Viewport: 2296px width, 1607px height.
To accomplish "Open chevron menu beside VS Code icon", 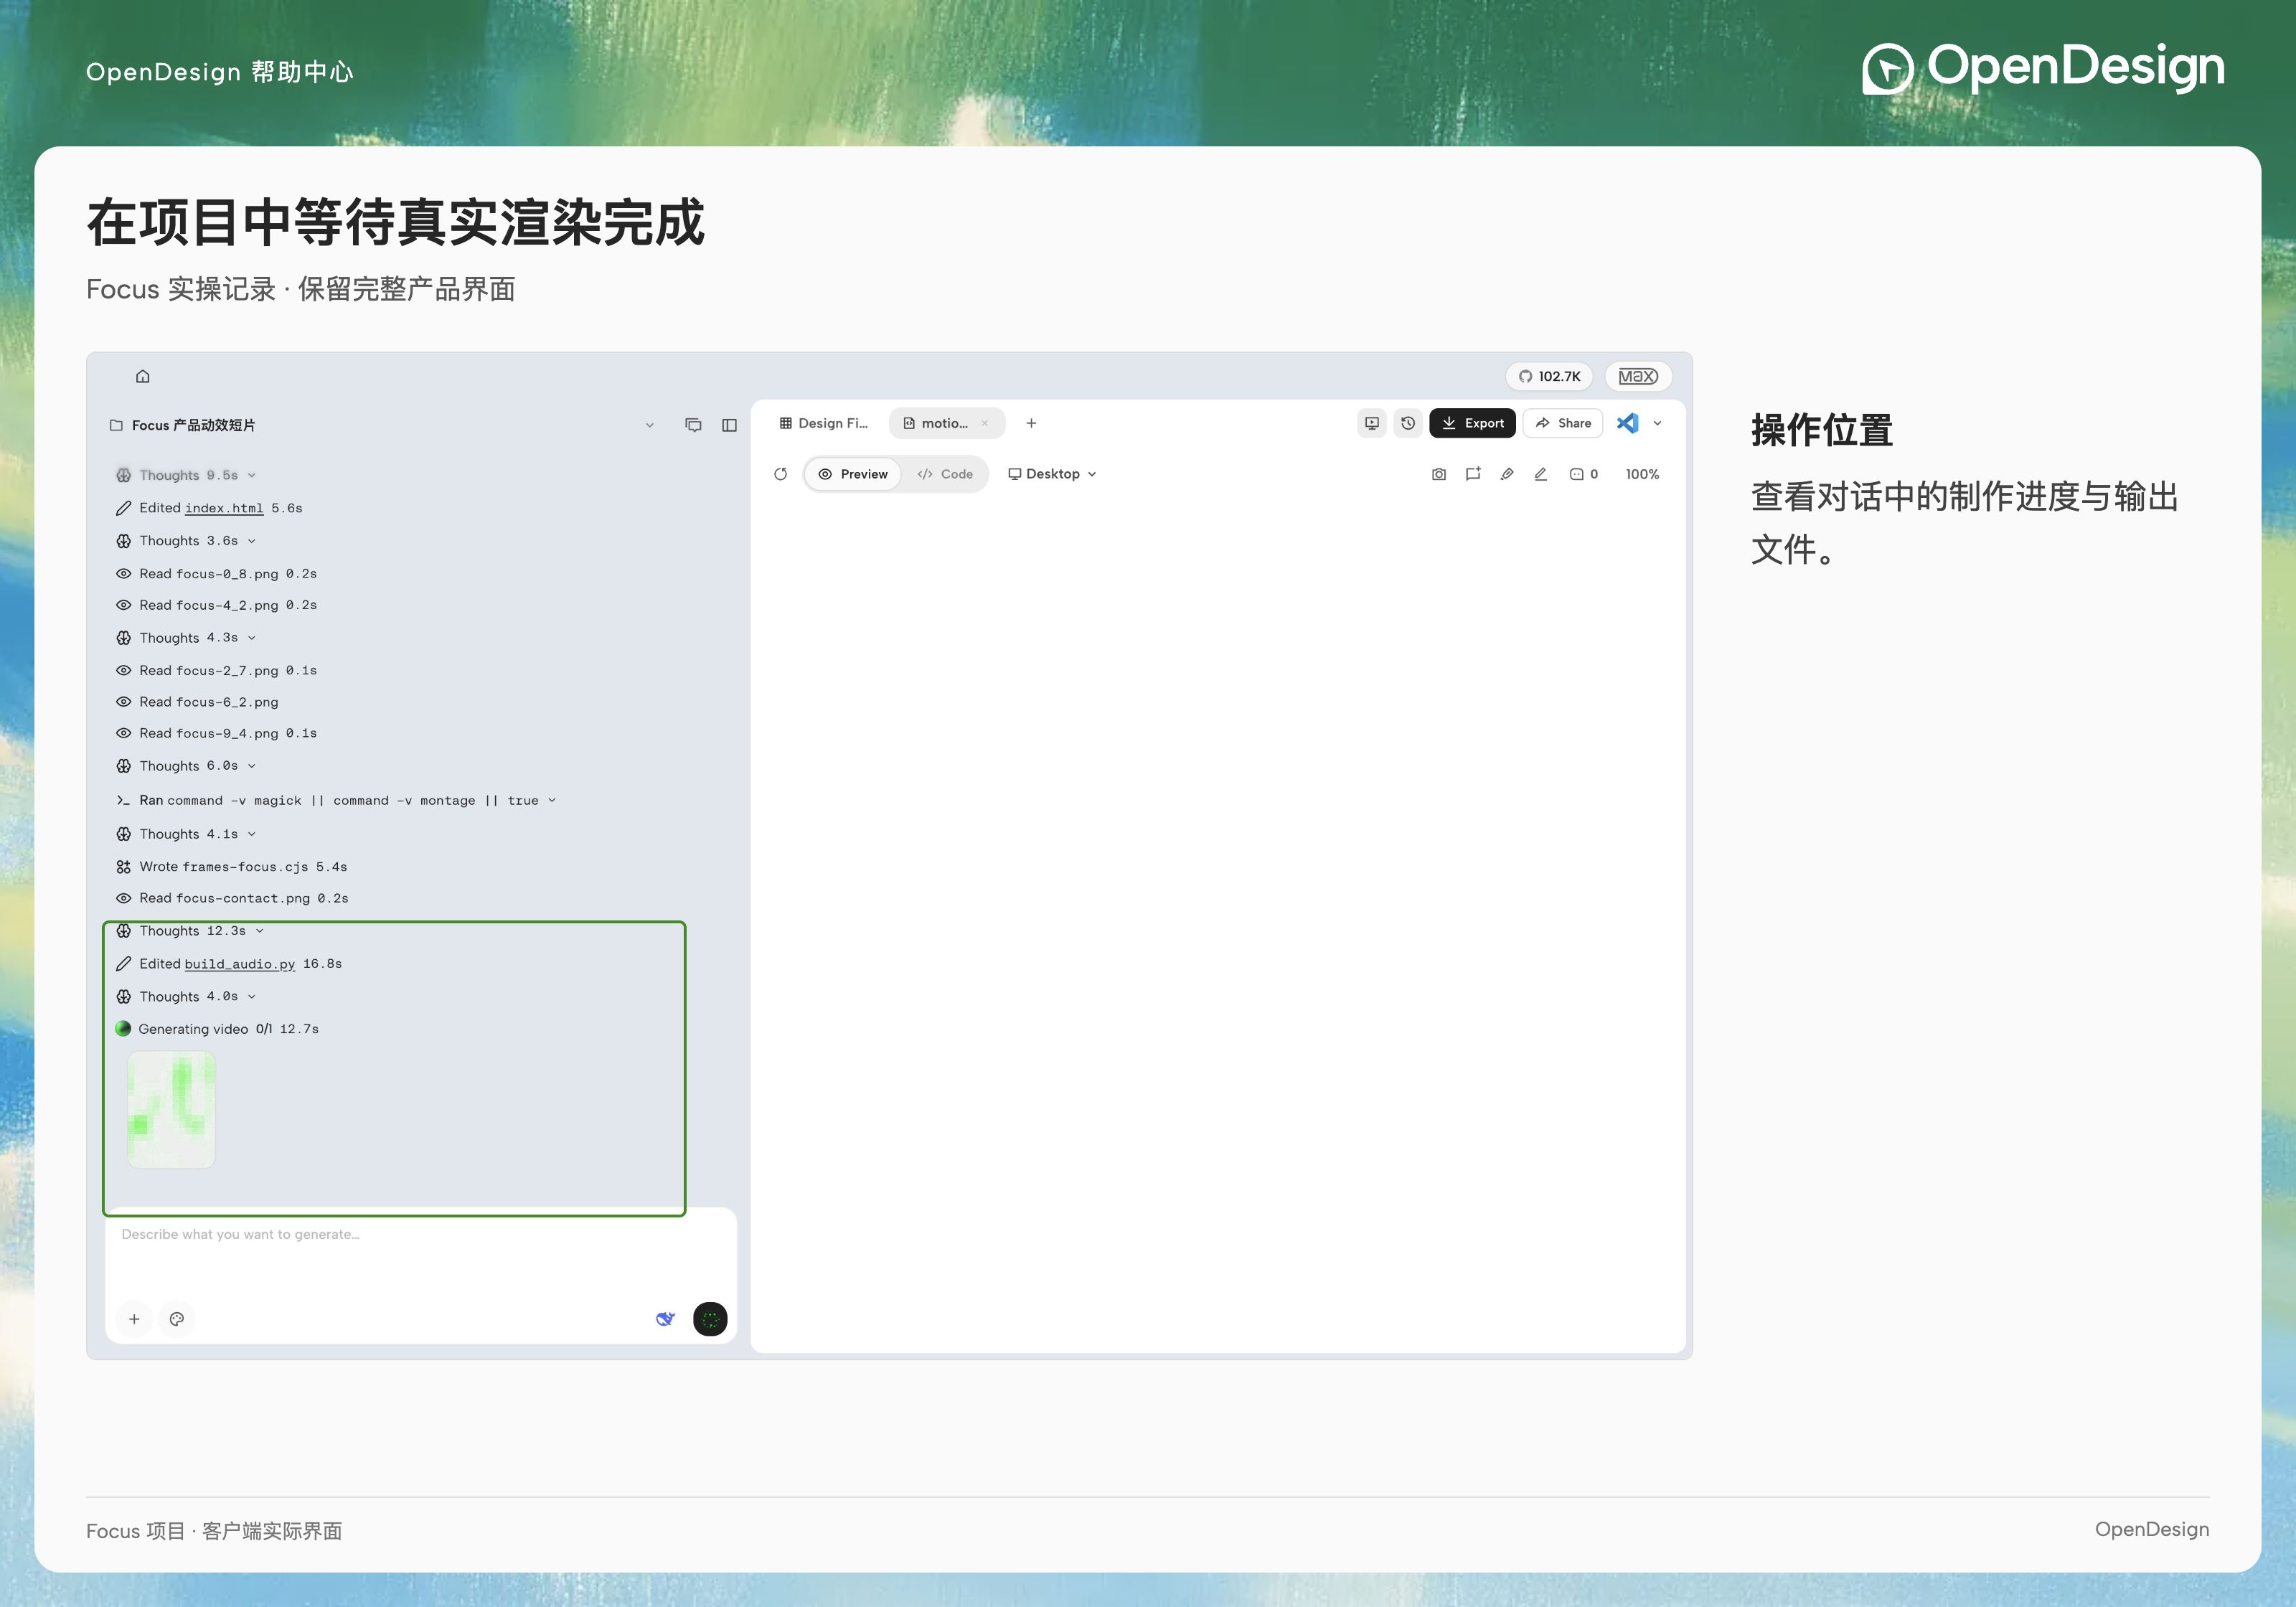I will click(1657, 423).
